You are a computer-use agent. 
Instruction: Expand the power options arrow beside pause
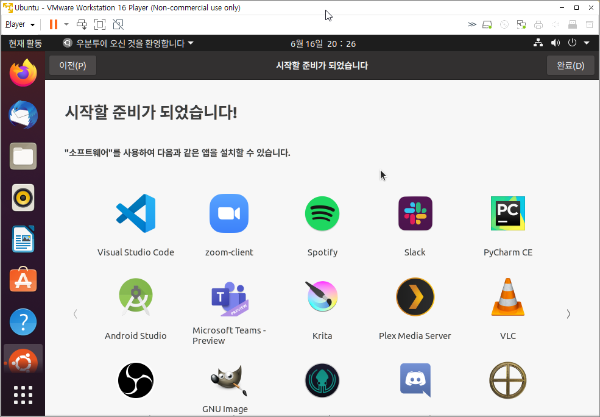point(66,24)
